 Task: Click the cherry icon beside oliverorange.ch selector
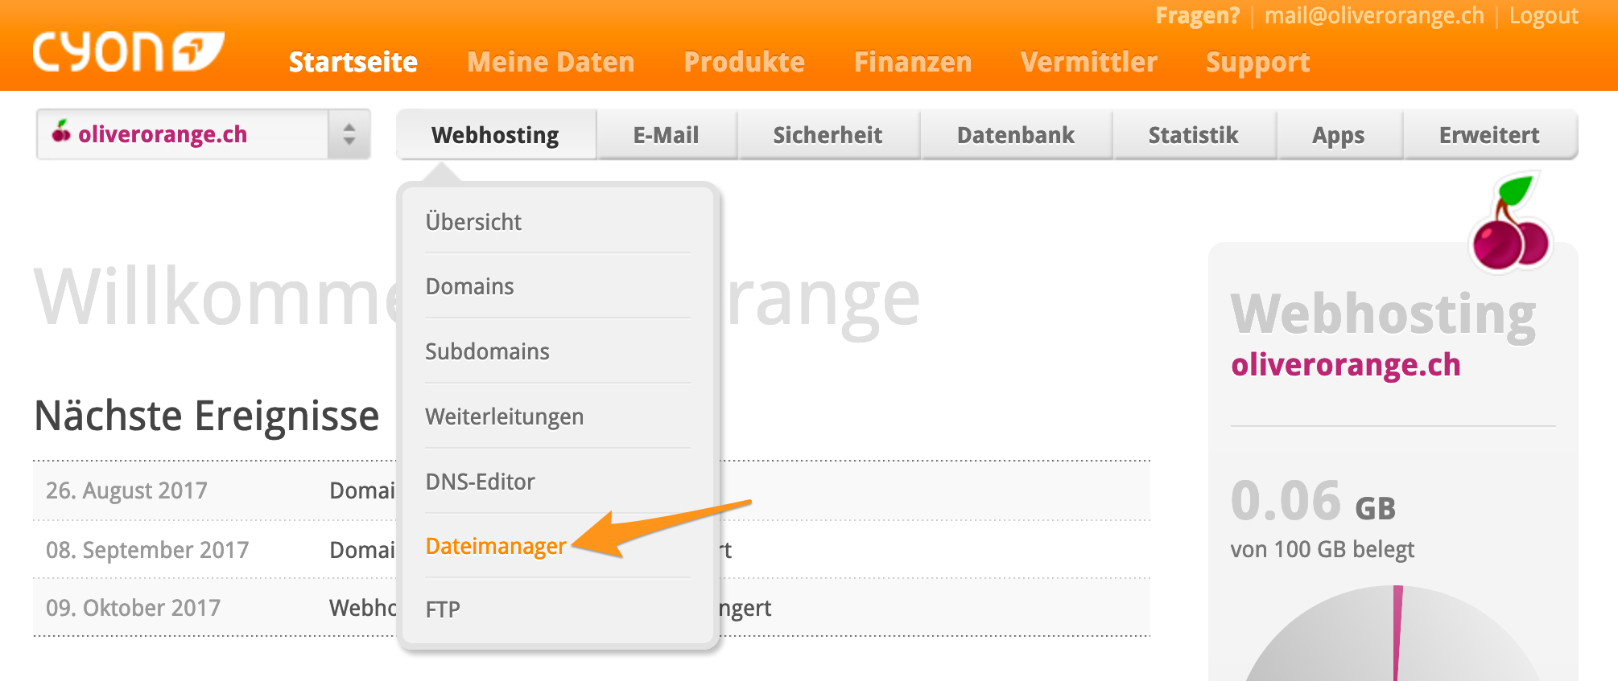[61, 131]
